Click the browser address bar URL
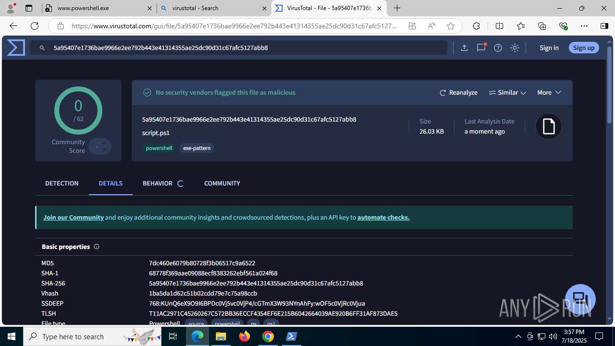615x346 pixels. 234,26
